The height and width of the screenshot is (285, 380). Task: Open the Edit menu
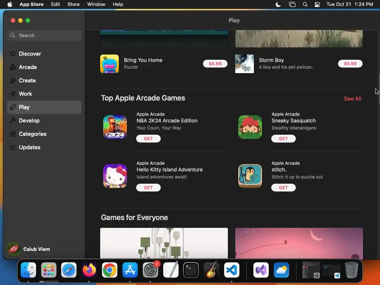pyautogui.click(x=56, y=4)
